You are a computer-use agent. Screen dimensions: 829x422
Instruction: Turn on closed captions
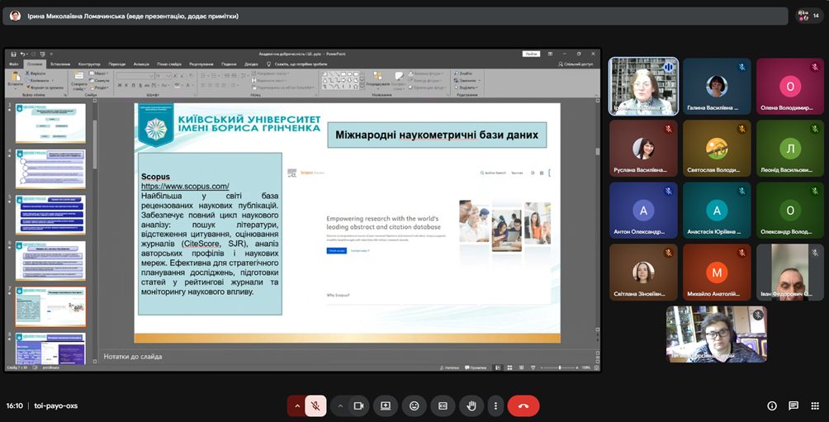tap(443, 405)
